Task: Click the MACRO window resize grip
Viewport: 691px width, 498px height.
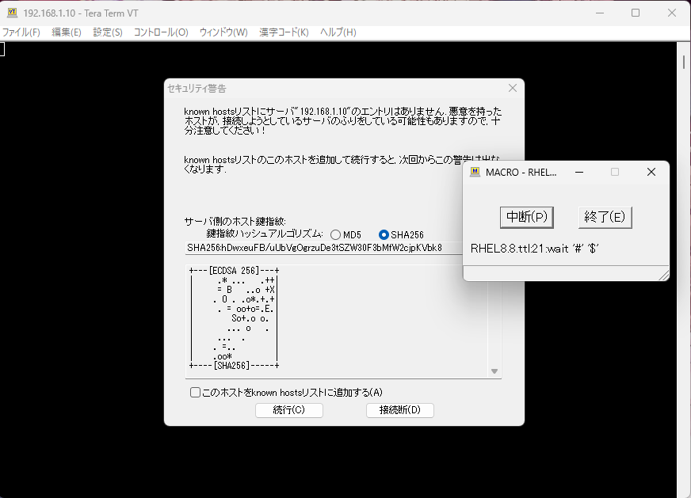Action: pyautogui.click(x=664, y=276)
